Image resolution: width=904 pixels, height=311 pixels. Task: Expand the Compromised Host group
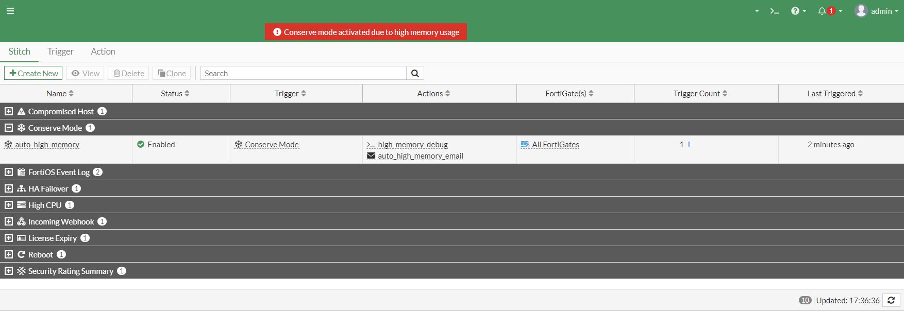point(9,111)
